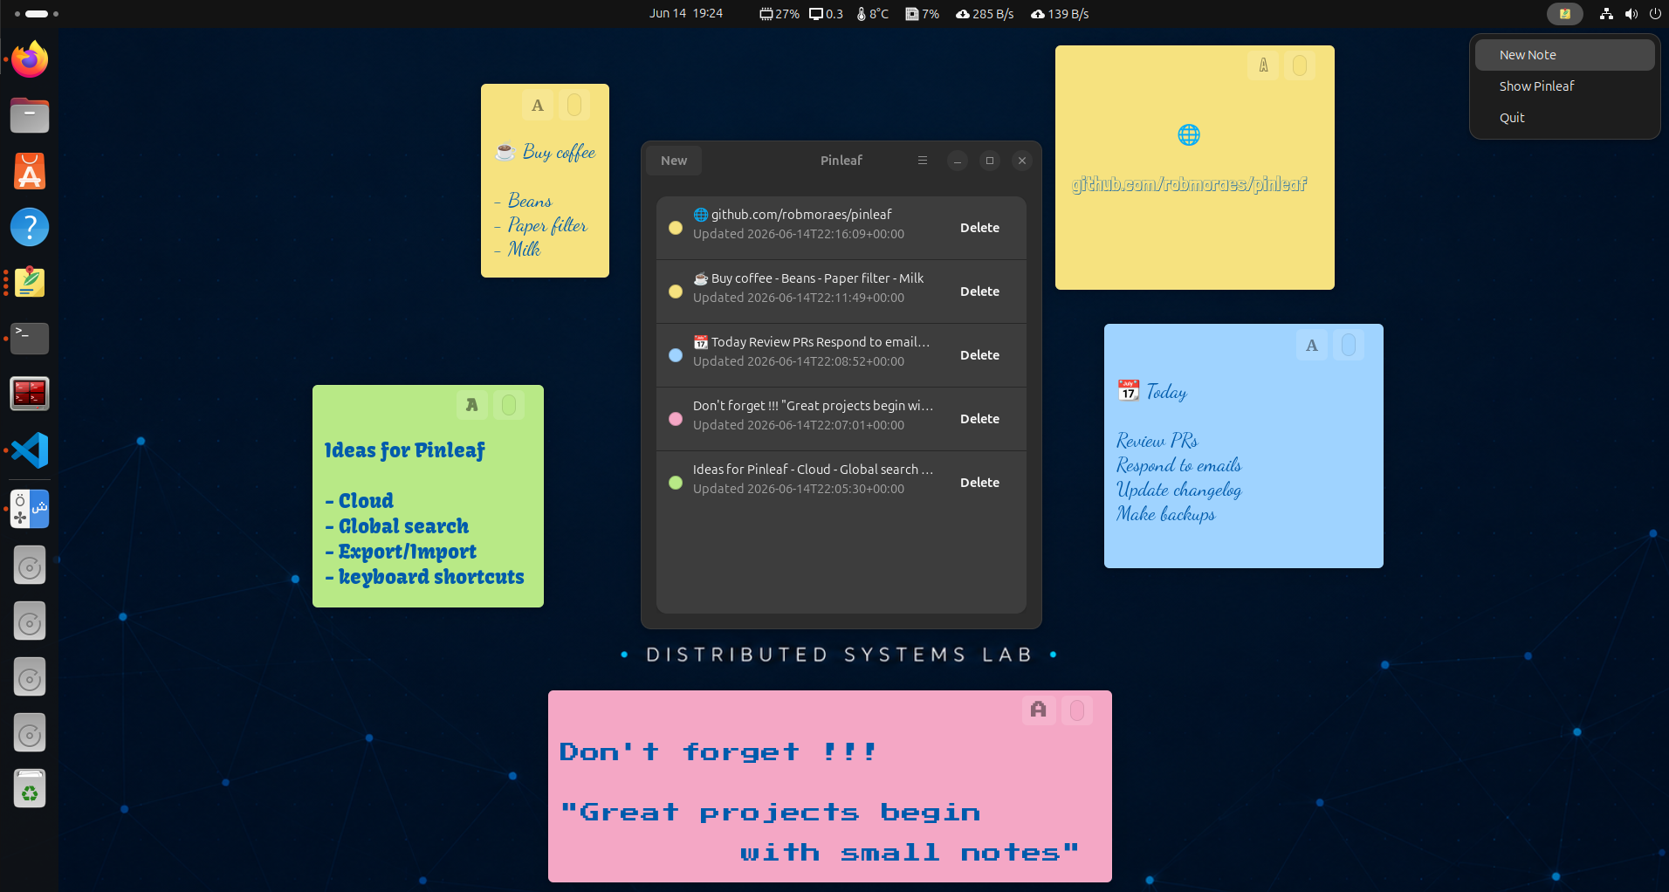The height and width of the screenshot is (892, 1669).
Task: Click the 'Global search' line in green note
Action: pyautogui.click(x=397, y=526)
